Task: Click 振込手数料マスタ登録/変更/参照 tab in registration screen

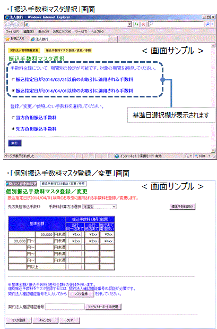Action: 63,184
